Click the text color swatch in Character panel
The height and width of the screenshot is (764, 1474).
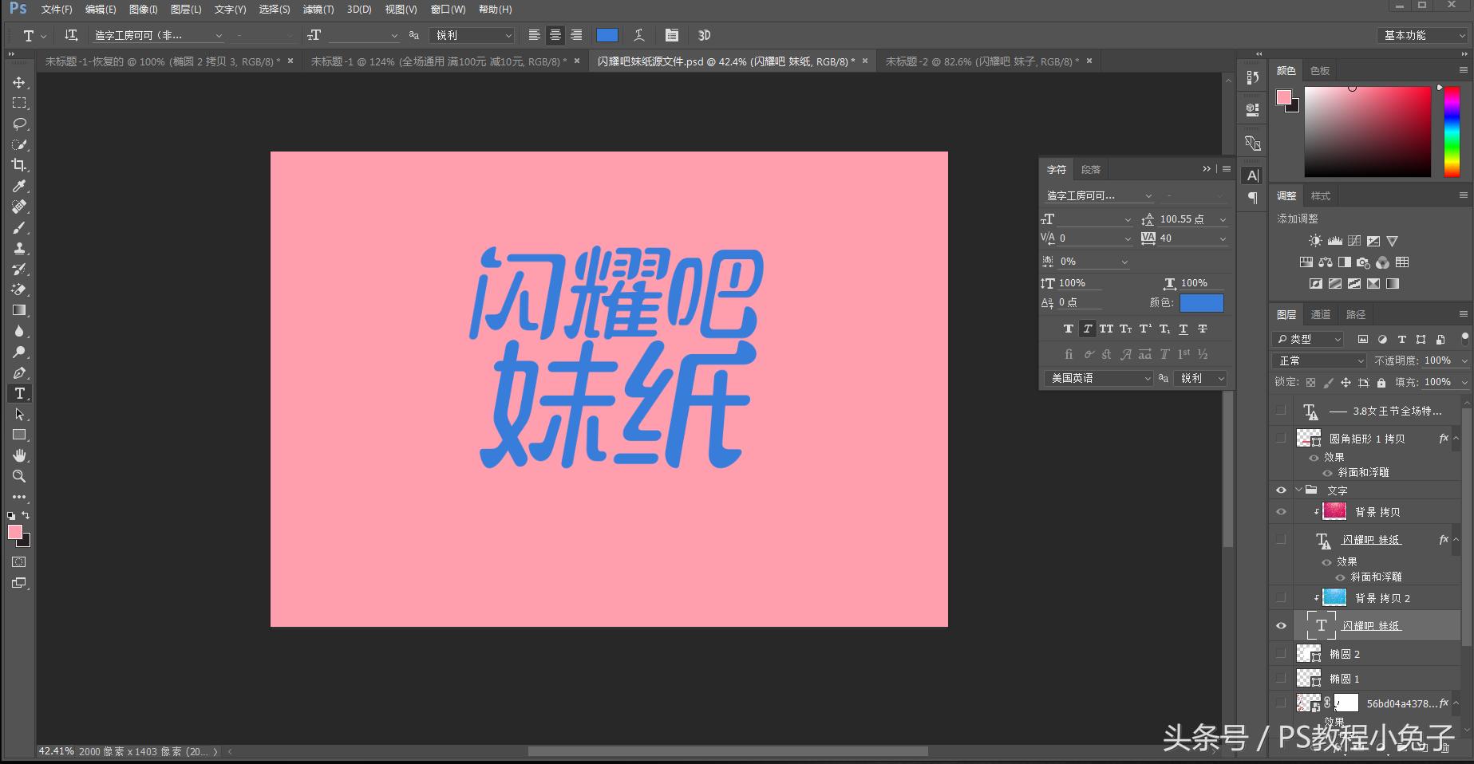tap(1202, 303)
